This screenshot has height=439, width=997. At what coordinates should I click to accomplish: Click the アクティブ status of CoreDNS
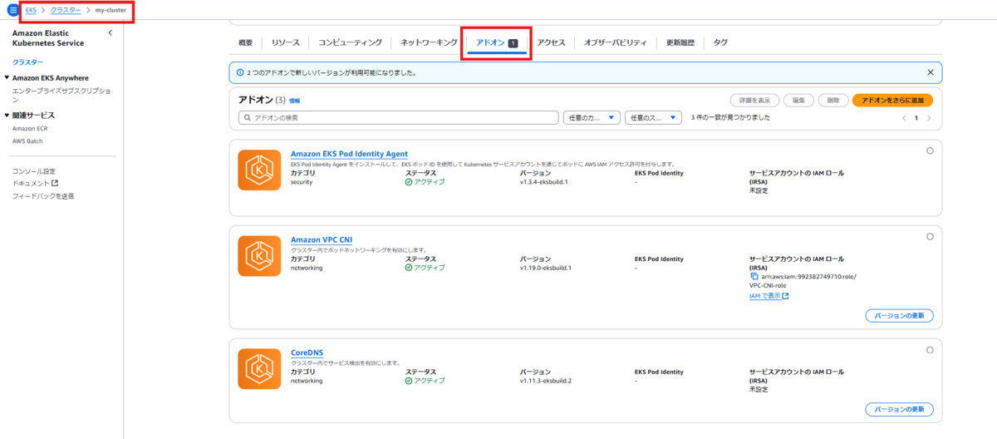click(x=425, y=381)
